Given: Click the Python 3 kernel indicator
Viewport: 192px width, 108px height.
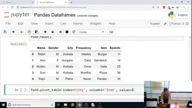Looking at the screenshot, I should (177, 24).
